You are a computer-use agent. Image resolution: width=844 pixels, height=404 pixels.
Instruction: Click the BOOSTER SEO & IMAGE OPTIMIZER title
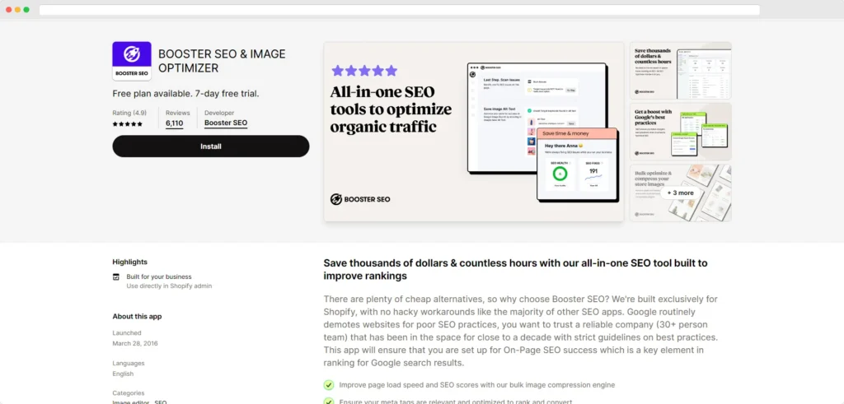(x=222, y=61)
